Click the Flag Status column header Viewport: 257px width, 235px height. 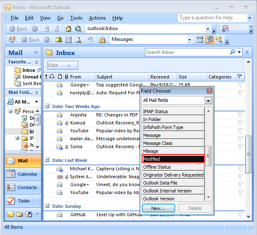pyautogui.click(x=240, y=76)
